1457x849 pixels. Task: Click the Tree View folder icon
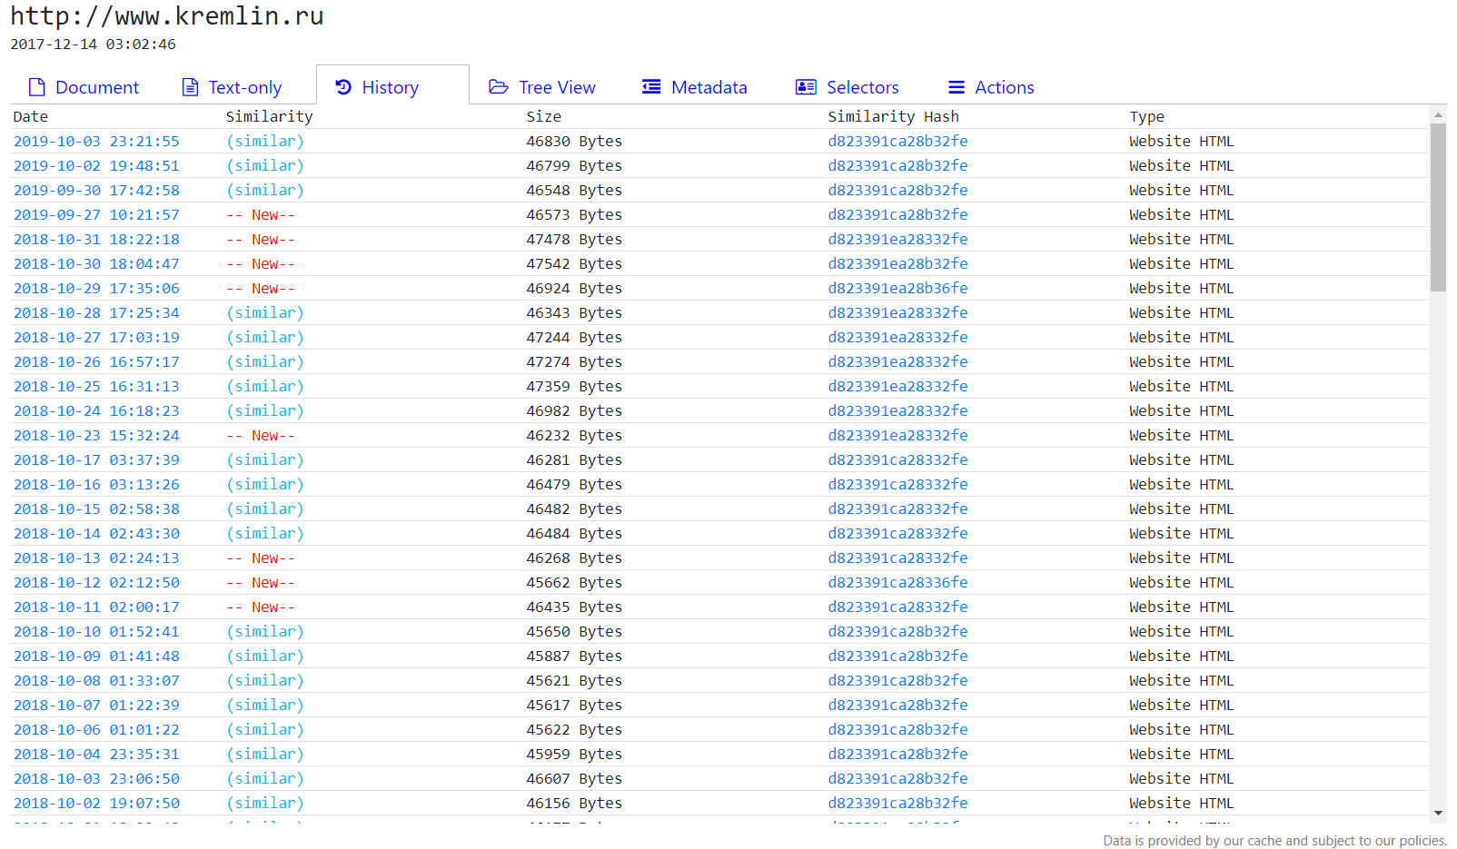(499, 87)
